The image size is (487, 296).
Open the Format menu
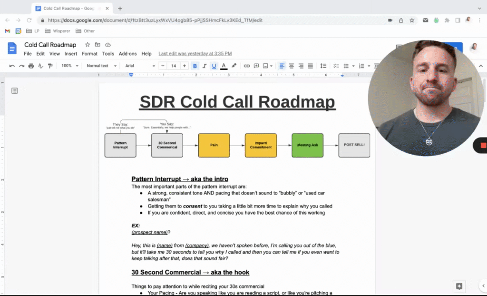(x=89, y=54)
